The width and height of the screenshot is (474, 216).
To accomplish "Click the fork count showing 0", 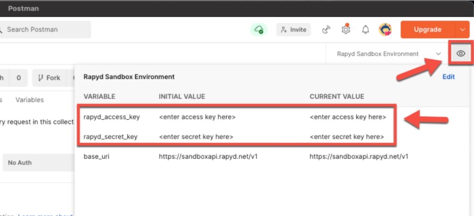I will point(19,78).
